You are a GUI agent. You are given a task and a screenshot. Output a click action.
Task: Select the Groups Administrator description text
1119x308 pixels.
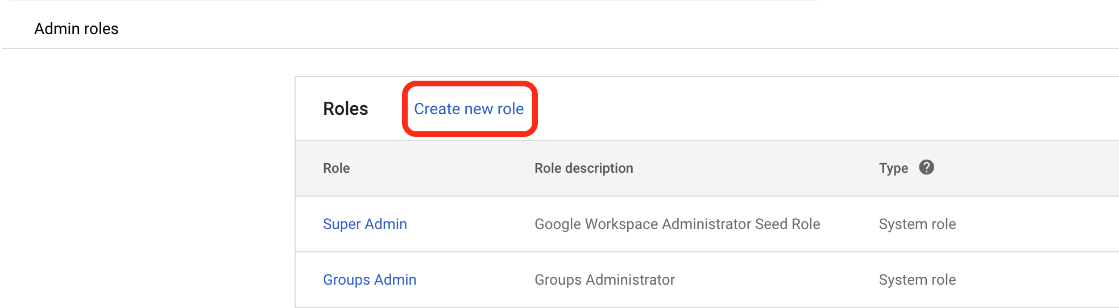pos(604,280)
